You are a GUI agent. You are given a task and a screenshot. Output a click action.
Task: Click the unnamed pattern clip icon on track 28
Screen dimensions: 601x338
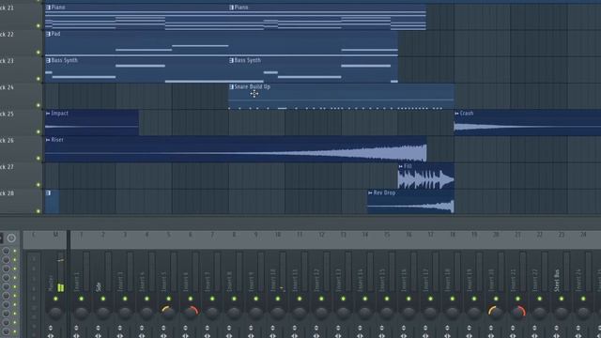point(48,193)
